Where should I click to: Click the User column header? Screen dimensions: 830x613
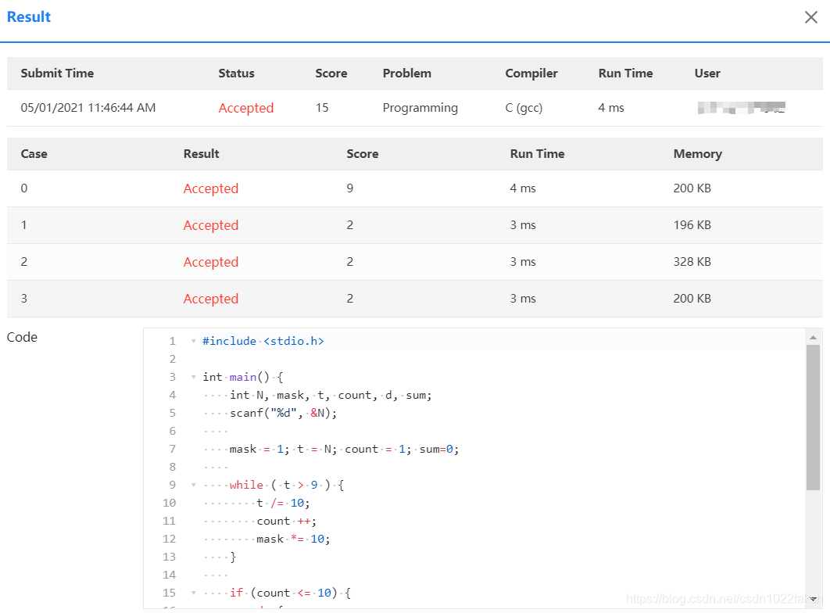[707, 73]
